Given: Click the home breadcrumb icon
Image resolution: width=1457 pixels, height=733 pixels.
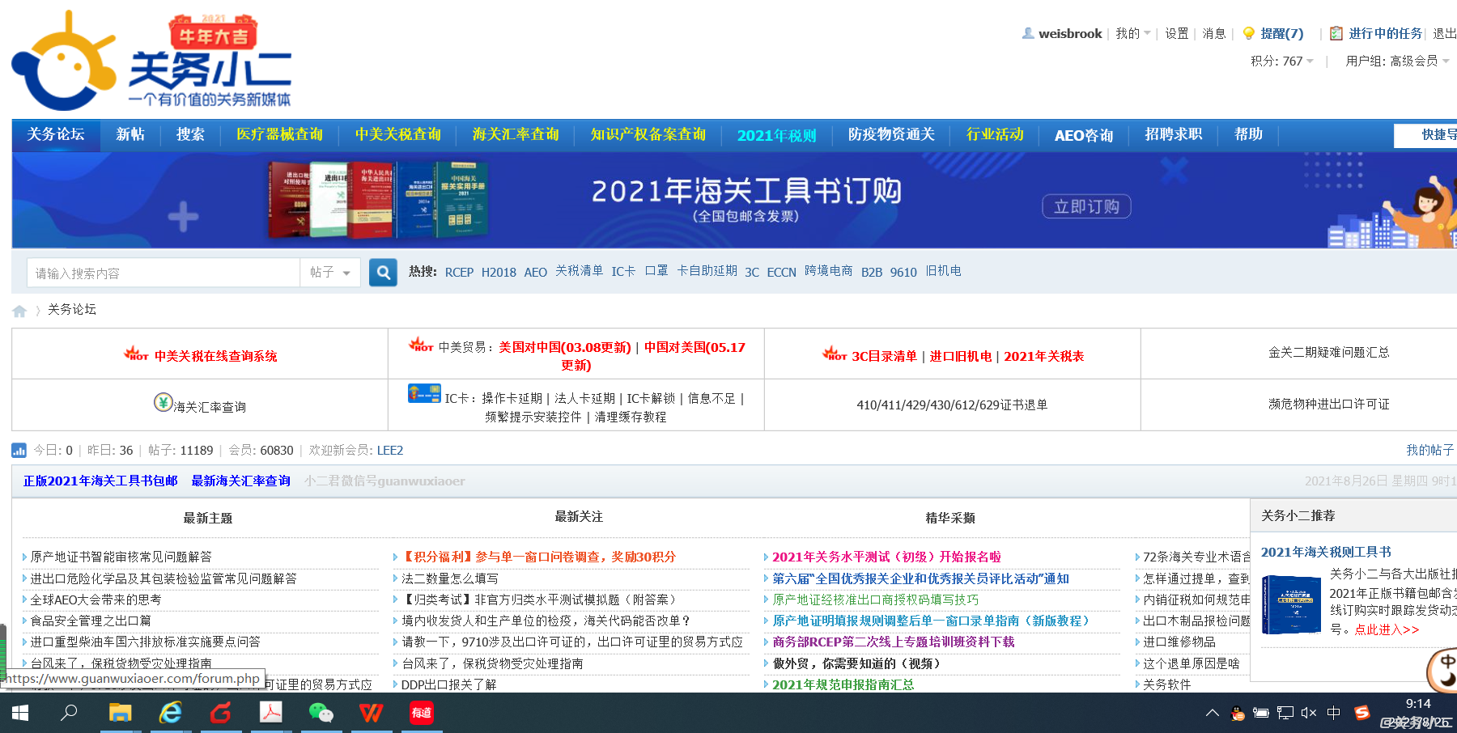Looking at the screenshot, I should click(x=19, y=311).
